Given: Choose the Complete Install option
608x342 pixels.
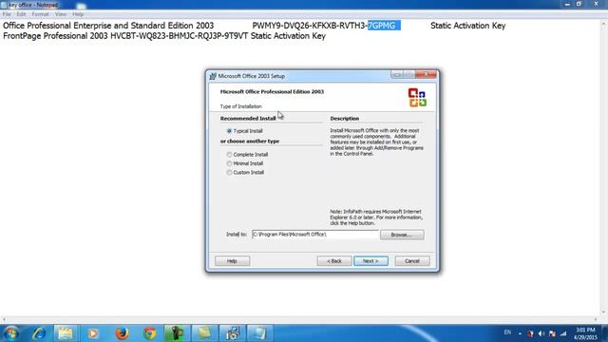Looking at the screenshot, I should (229, 154).
